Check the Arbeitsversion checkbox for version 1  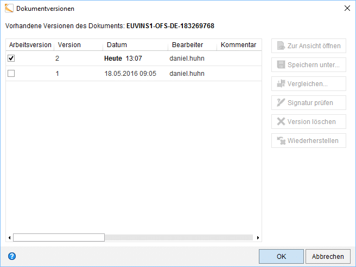[x=11, y=74]
